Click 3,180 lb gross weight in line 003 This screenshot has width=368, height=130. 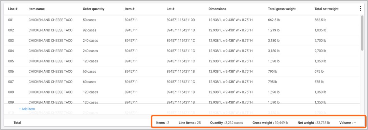(x=274, y=41)
